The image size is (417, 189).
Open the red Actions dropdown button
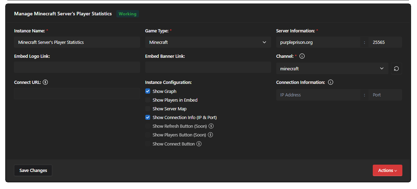pos(387,171)
